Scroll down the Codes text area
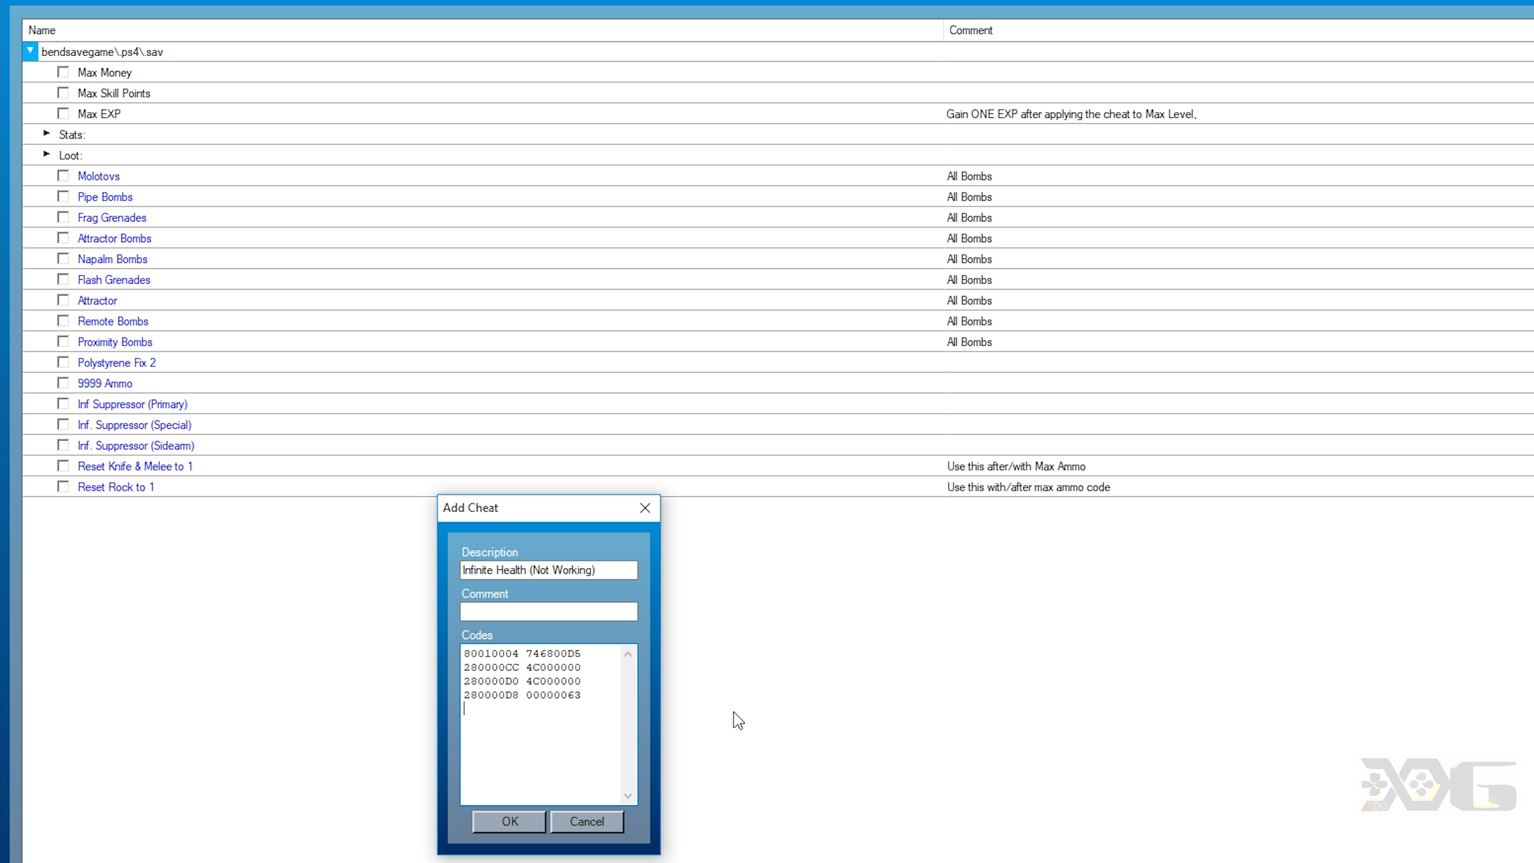Image resolution: width=1534 pixels, height=863 pixels. click(x=628, y=795)
